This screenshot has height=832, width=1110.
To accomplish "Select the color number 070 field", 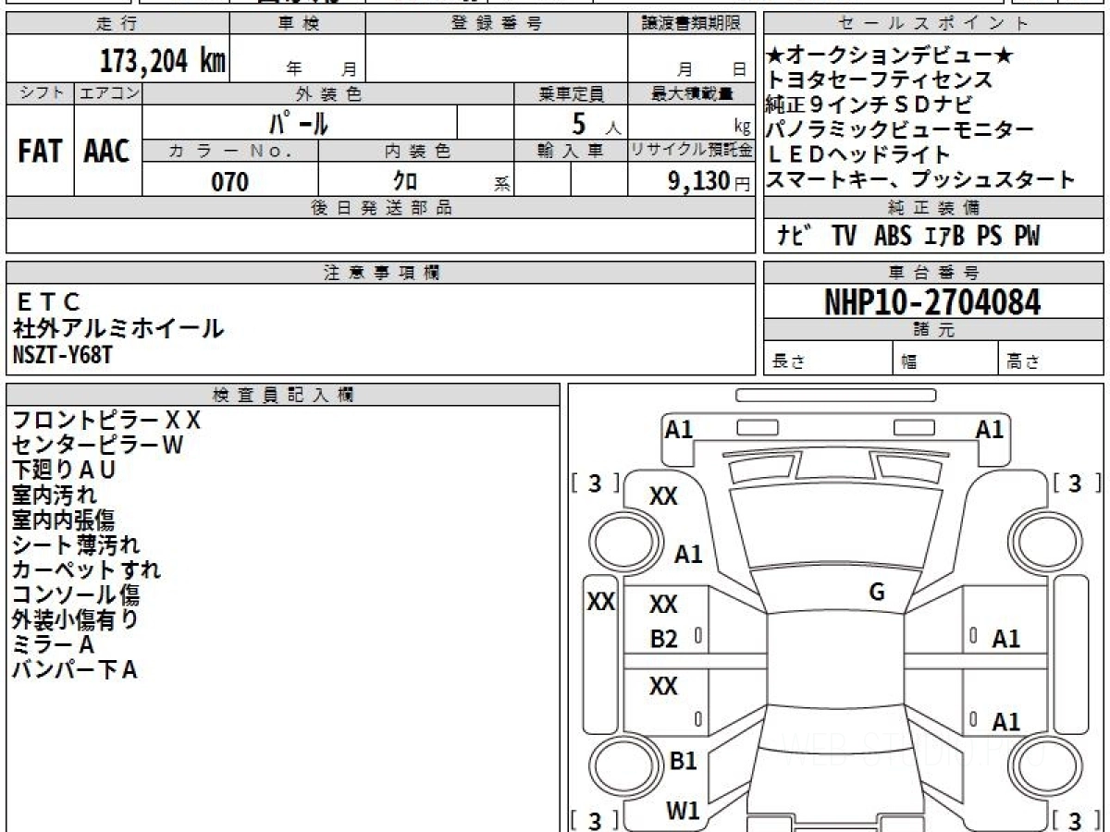I will click(229, 182).
